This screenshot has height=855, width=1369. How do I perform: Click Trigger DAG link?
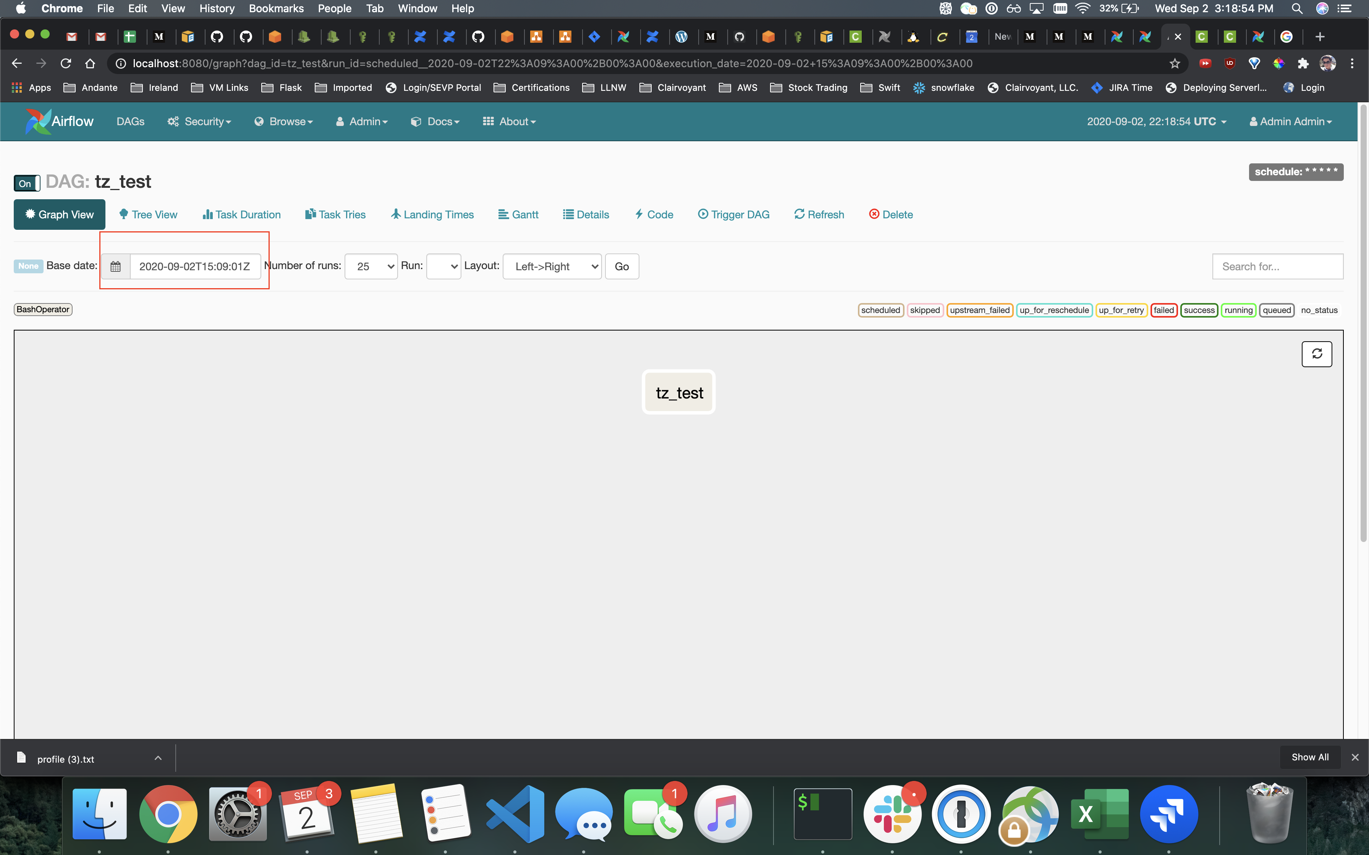734,214
